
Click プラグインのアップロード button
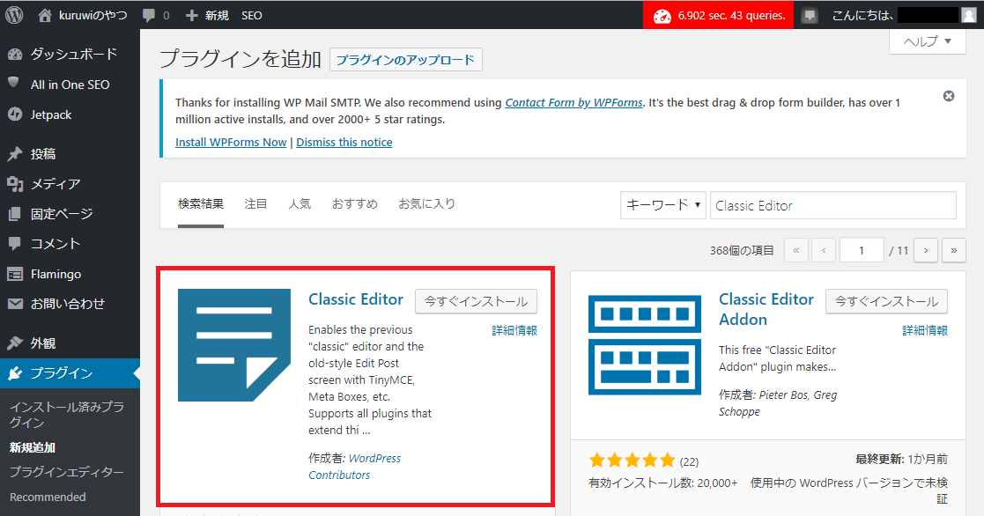[x=405, y=60]
